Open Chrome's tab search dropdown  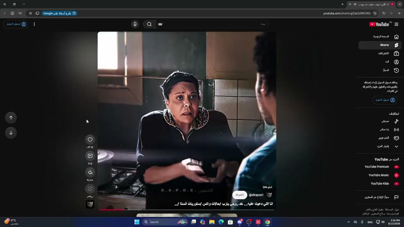click(399, 4)
